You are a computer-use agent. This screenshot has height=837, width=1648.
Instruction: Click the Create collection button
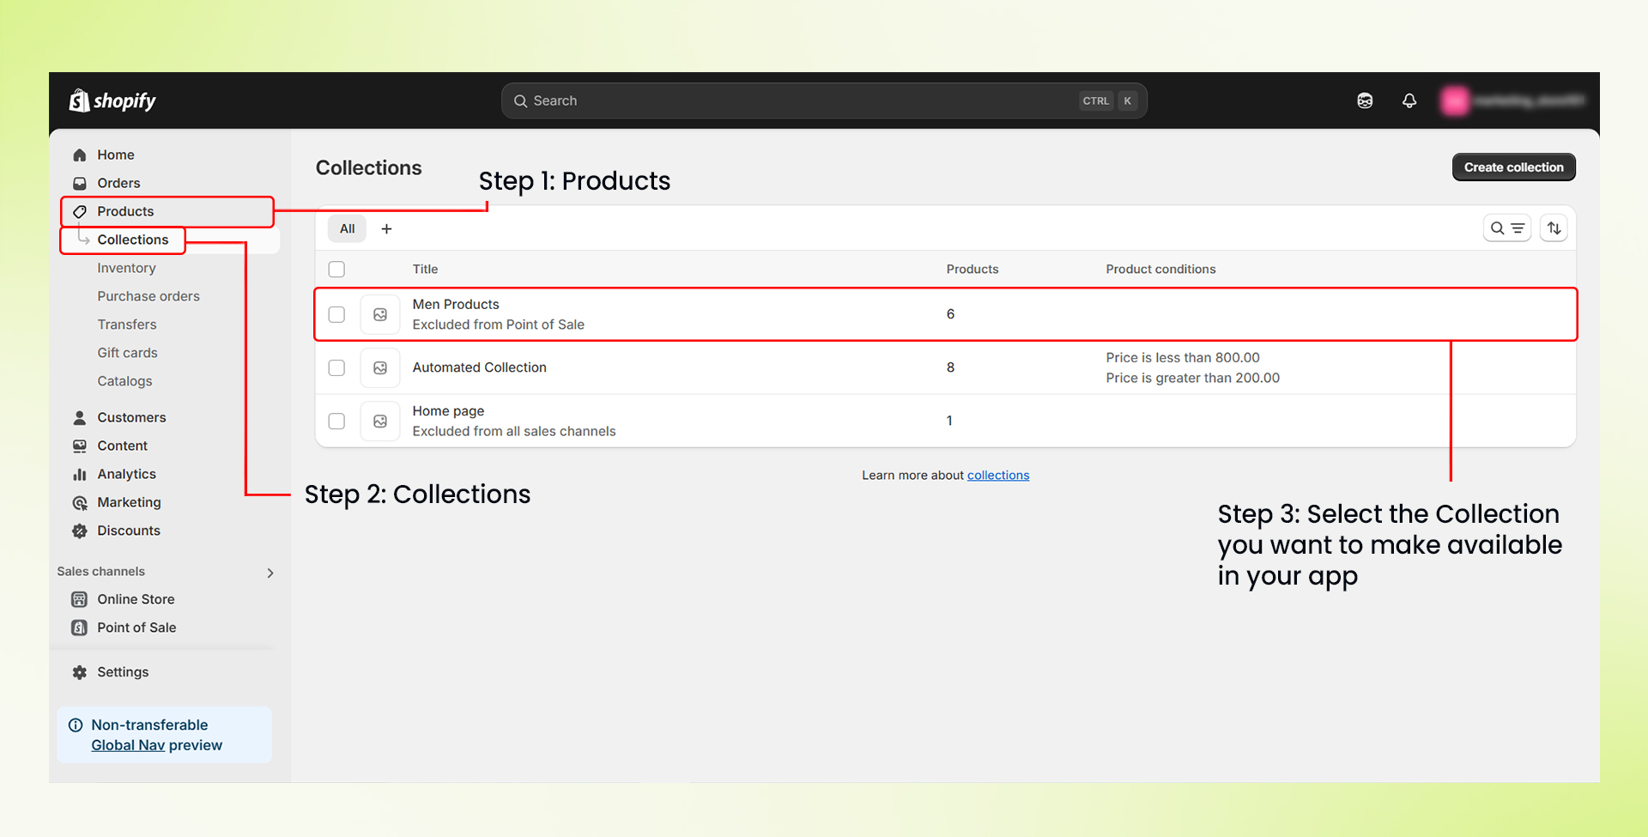[1513, 167]
